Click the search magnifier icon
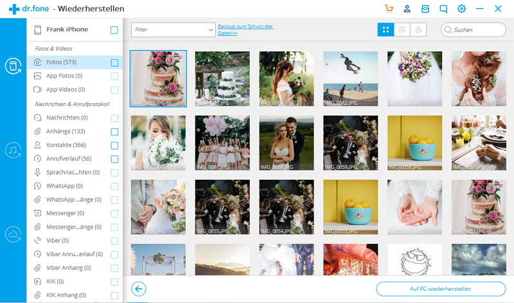This screenshot has width=514, height=303. (x=448, y=30)
